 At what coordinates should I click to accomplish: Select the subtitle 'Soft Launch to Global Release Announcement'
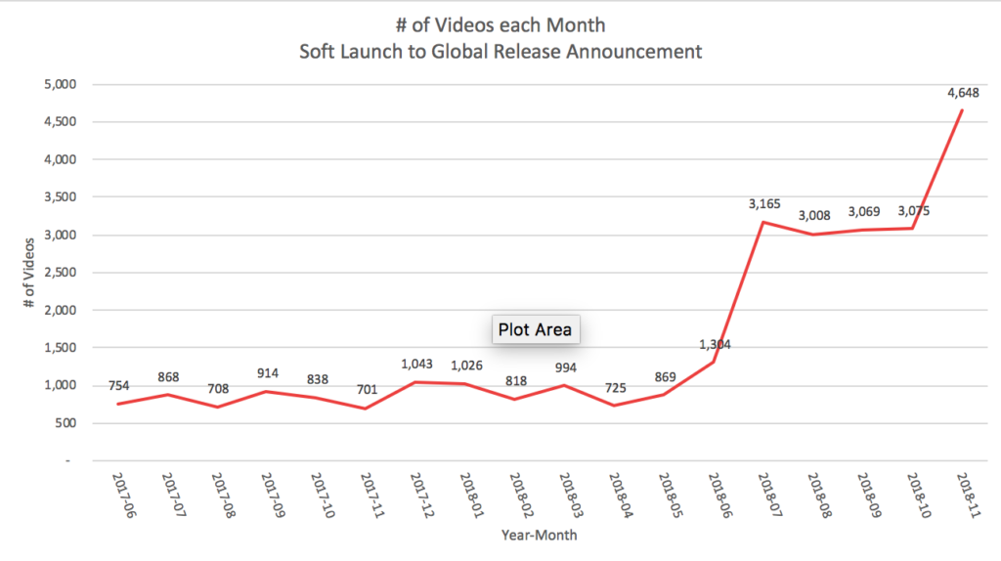tap(500, 52)
